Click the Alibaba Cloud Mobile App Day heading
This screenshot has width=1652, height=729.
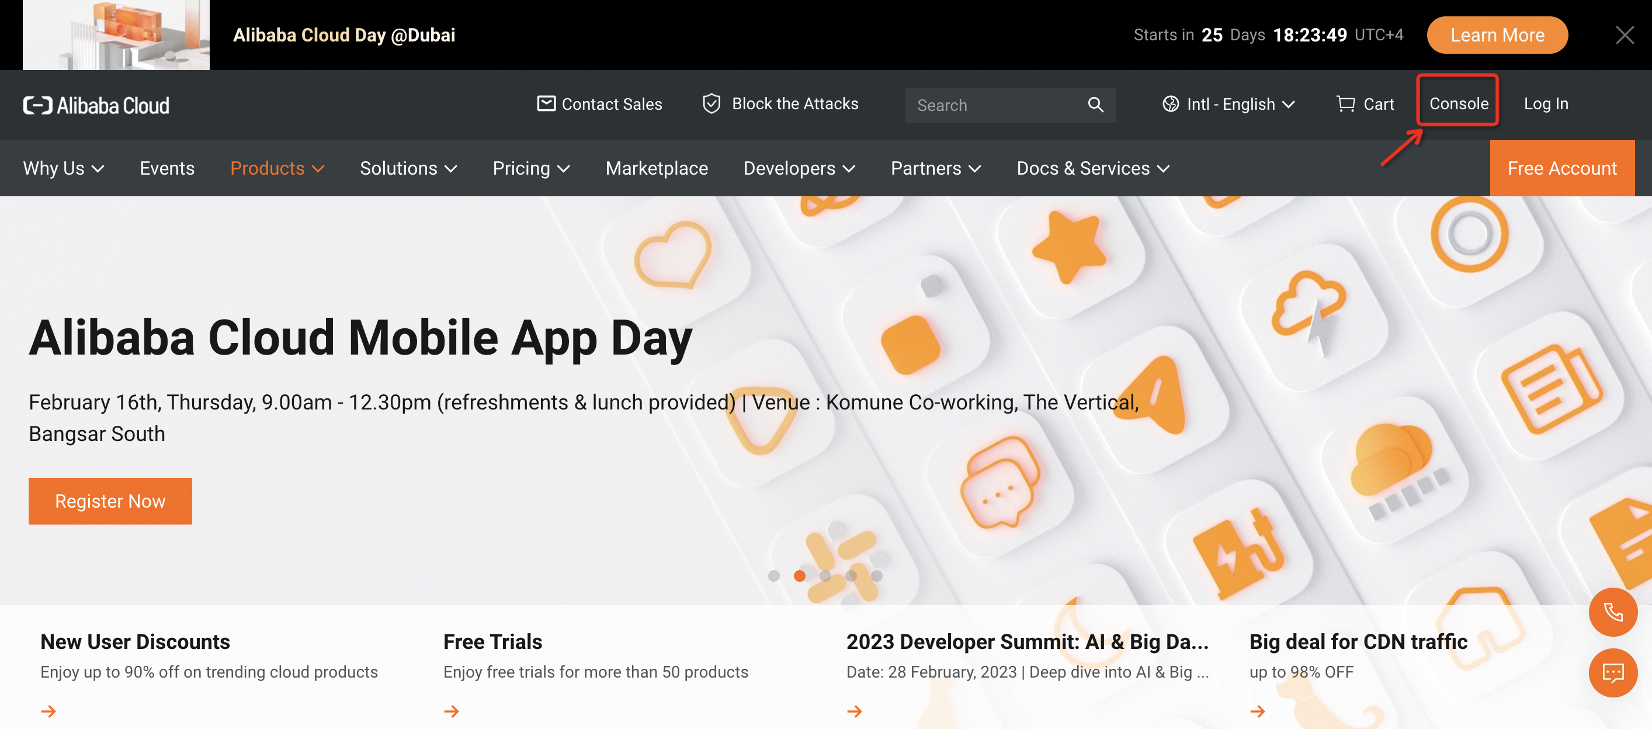360,338
